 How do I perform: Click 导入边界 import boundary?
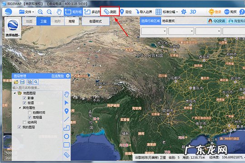pos(144,12)
